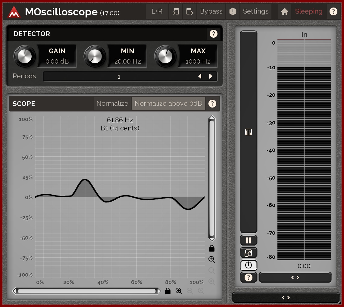The width and height of the screenshot is (344, 307).
Task: Toggle the Normalize option in Scope
Action: click(x=112, y=104)
